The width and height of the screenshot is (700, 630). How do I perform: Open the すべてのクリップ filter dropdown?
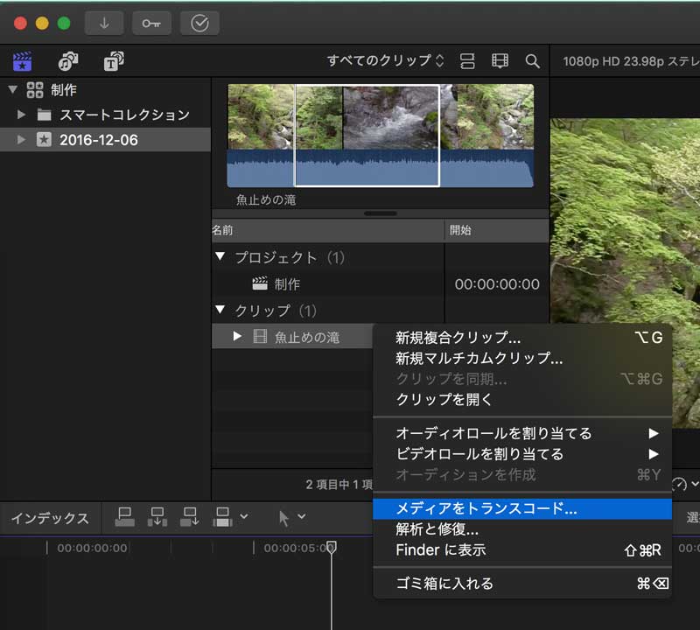[385, 61]
